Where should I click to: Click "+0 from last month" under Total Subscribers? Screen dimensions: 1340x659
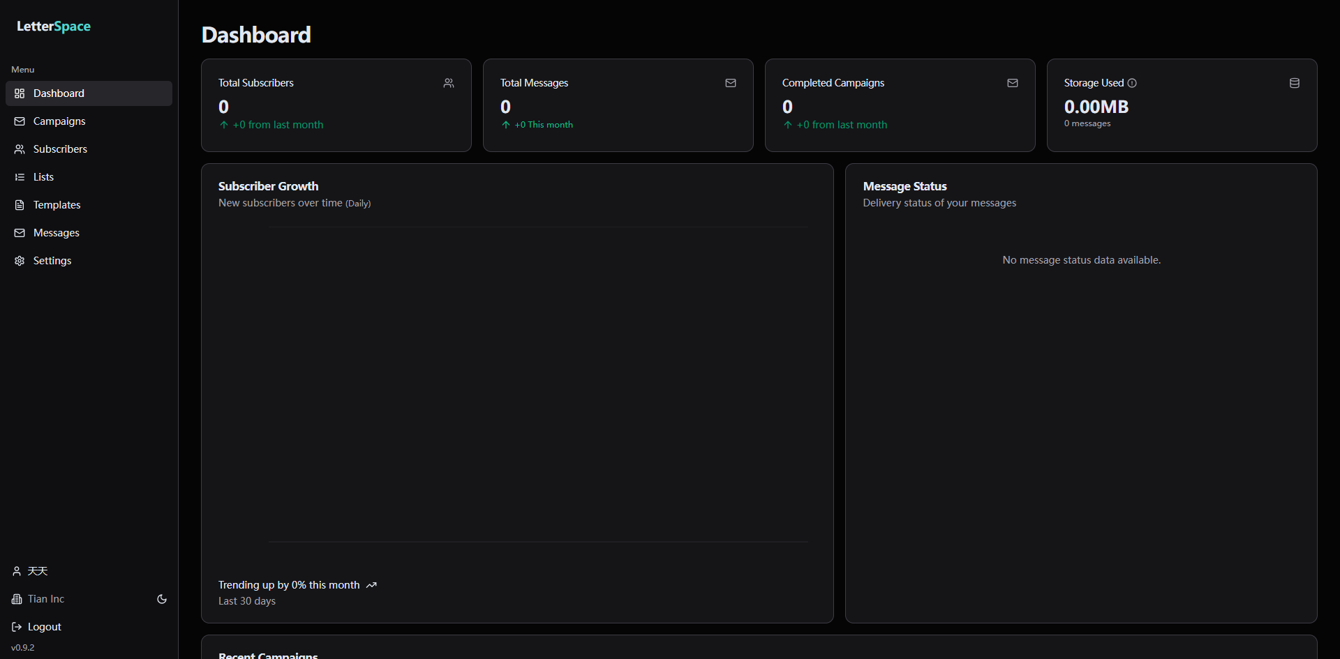(278, 125)
